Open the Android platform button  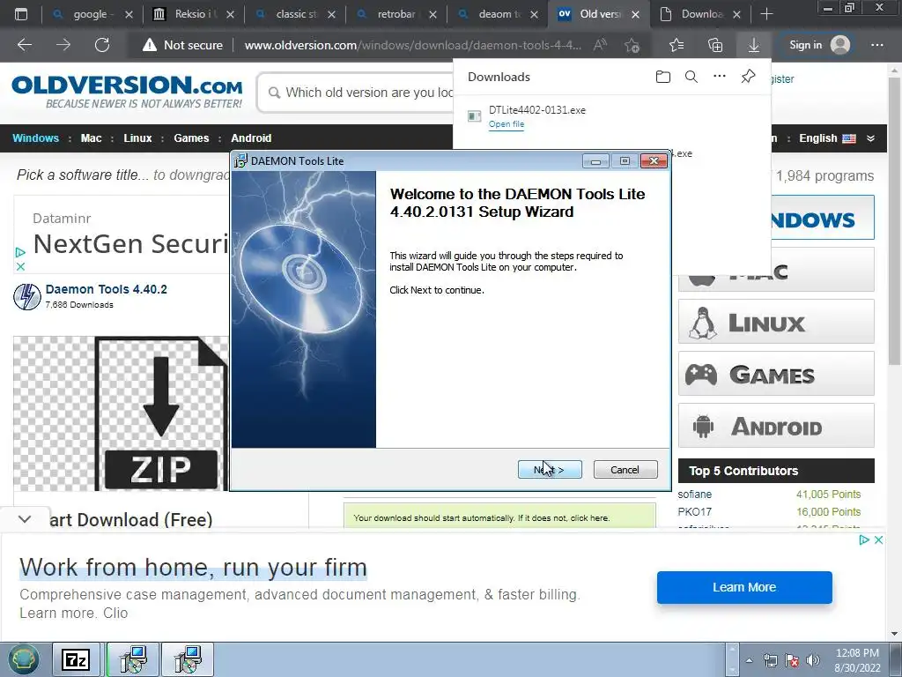776,426
